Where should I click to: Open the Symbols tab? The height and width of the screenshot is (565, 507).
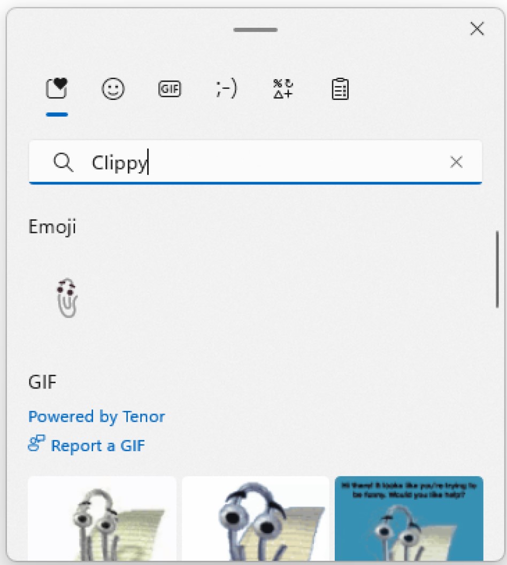[283, 89]
